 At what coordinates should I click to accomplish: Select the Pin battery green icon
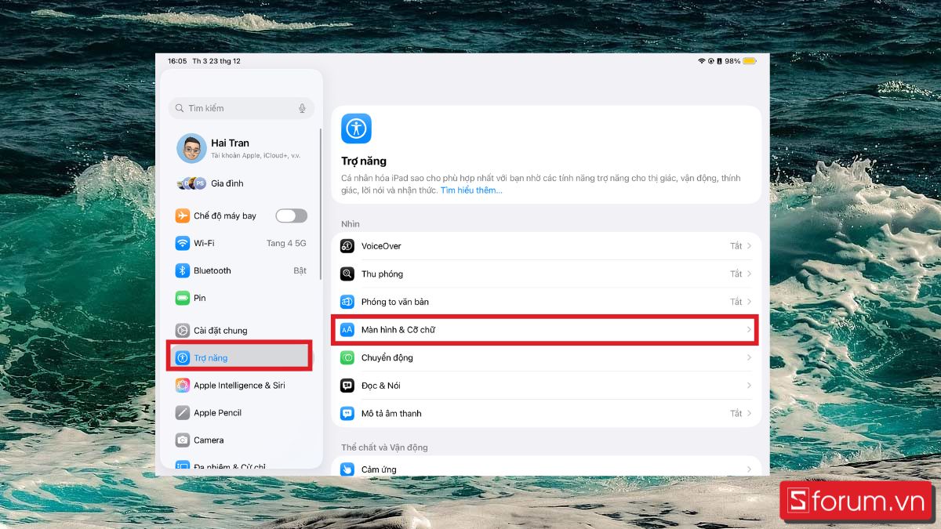coord(183,298)
